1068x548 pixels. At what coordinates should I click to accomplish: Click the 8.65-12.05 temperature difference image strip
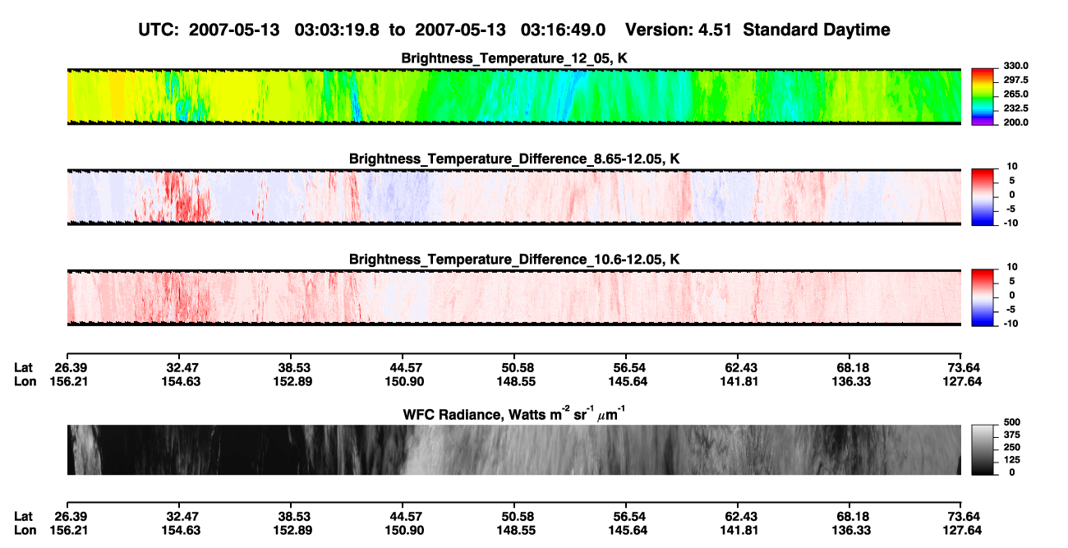click(514, 197)
